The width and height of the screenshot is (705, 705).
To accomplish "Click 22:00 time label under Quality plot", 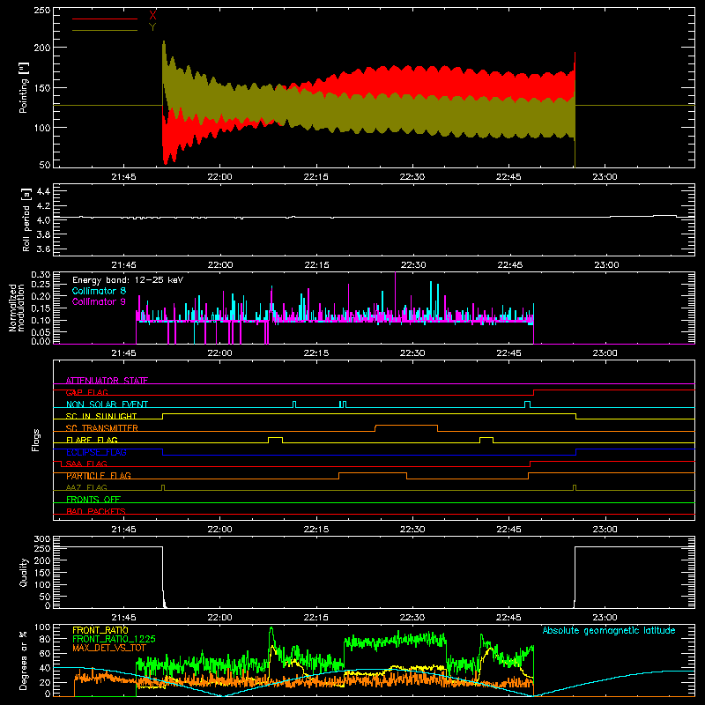I will [219, 618].
